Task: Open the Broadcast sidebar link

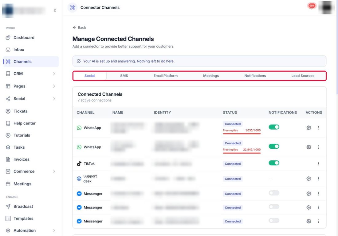Action: [31, 206]
